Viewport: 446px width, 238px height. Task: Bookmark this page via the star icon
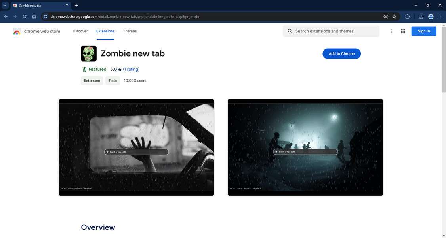[394, 16]
